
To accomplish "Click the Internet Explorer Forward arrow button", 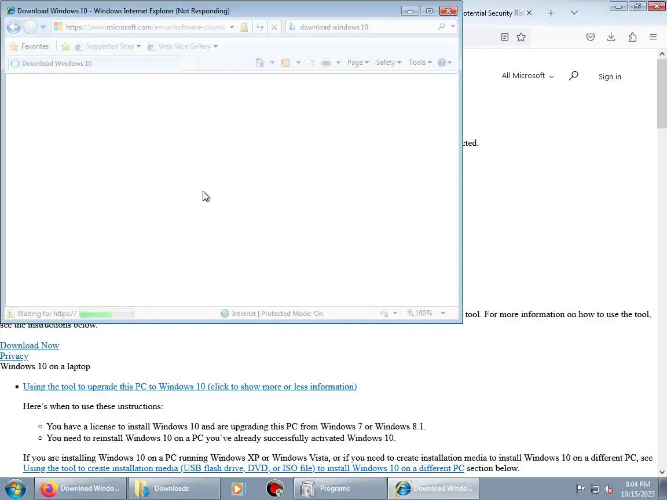I will 30,27.
